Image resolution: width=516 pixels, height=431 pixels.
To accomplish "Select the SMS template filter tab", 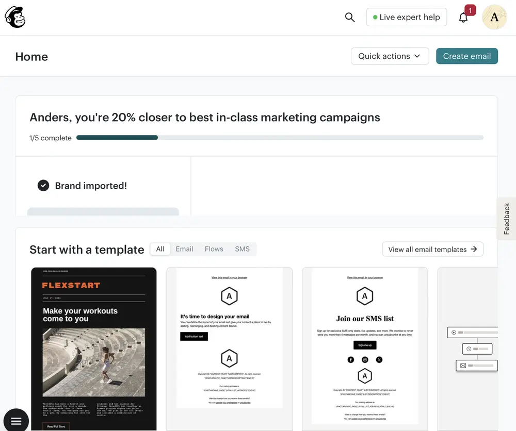I will click(x=242, y=249).
